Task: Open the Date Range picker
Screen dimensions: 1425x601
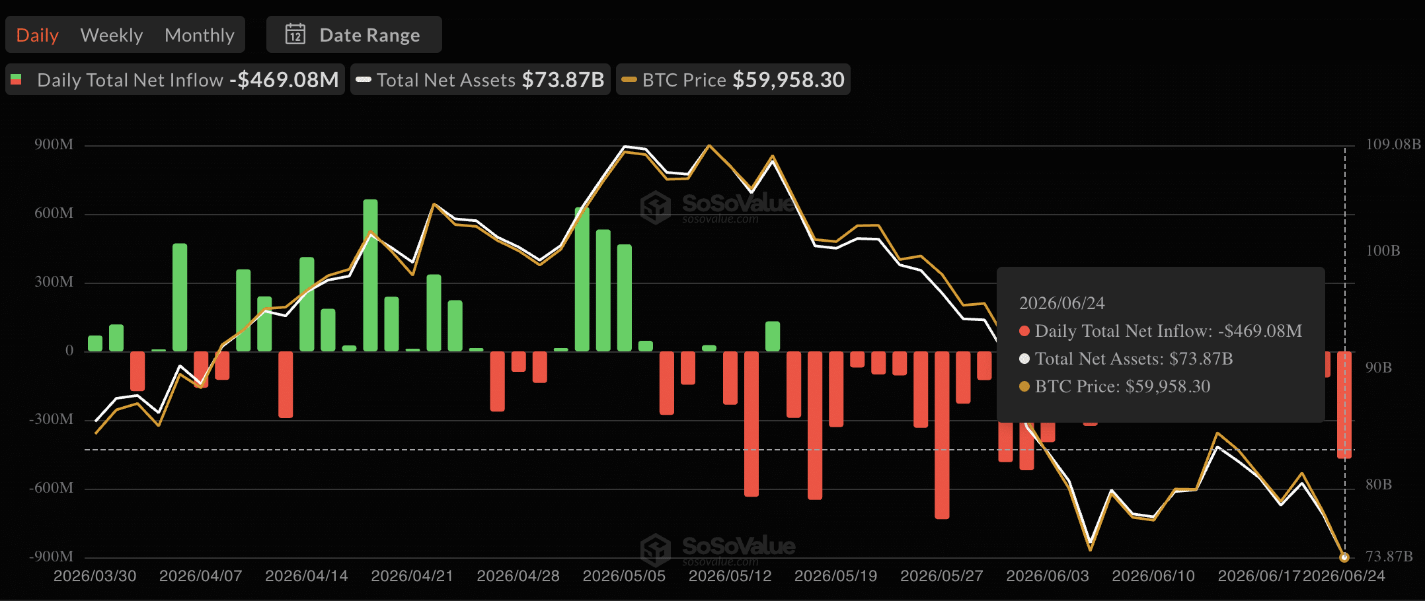Action: coord(354,34)
